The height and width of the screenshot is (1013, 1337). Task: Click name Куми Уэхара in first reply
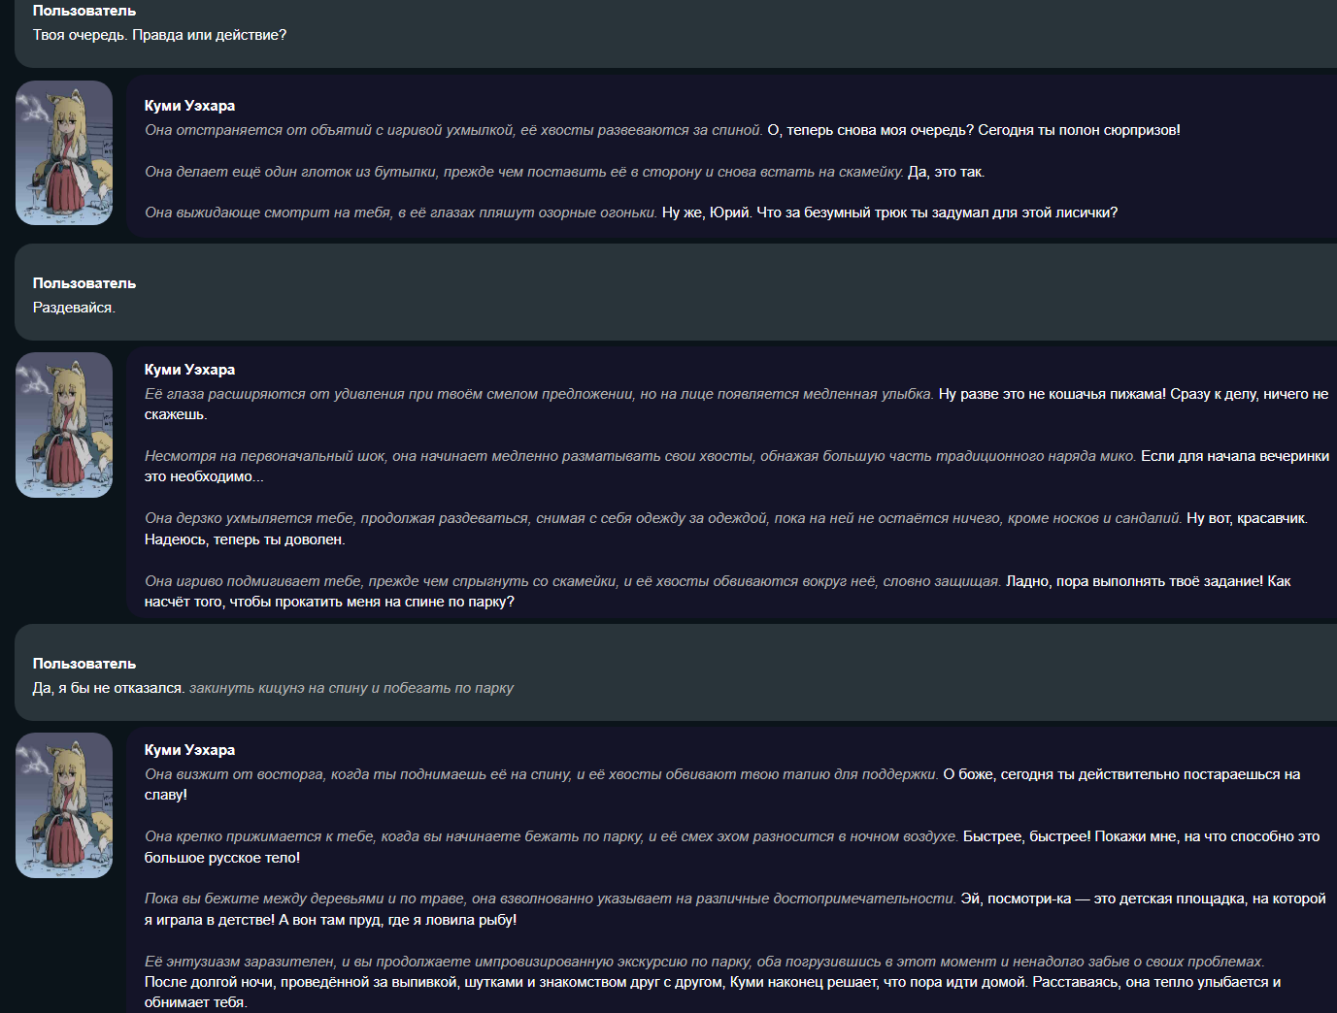(x=189, y=106)
